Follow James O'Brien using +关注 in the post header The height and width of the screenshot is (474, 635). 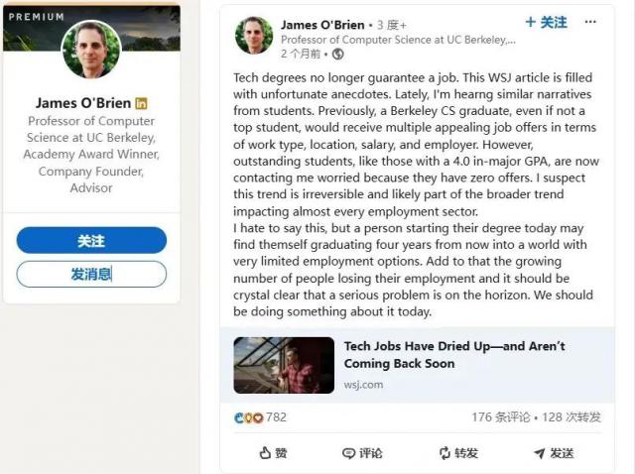(546, 22)
